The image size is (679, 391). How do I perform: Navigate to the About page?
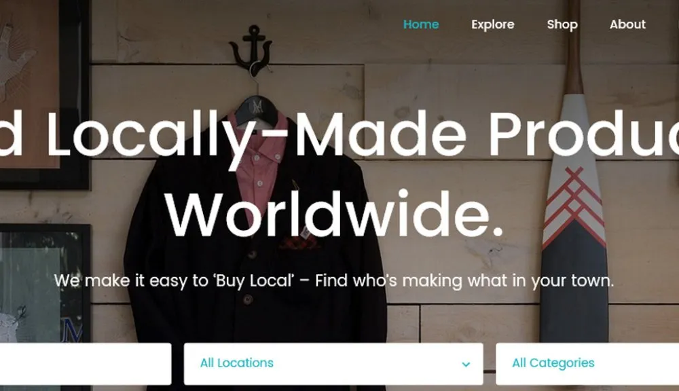pos(627,24)
